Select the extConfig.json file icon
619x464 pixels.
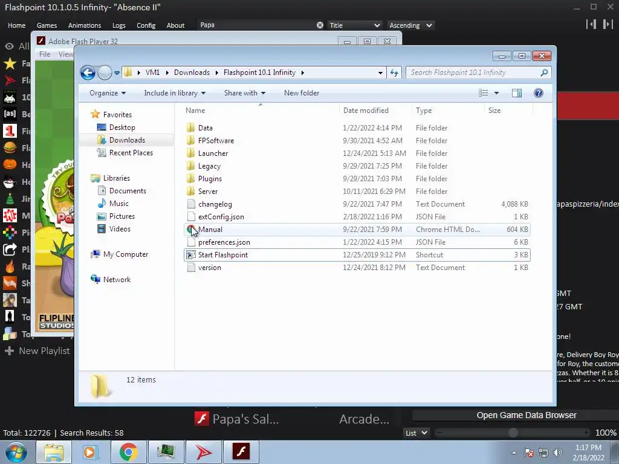tap(191, 217)
